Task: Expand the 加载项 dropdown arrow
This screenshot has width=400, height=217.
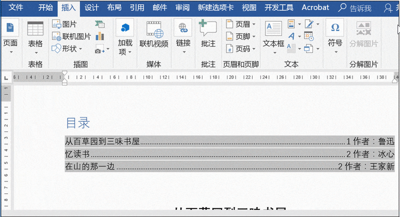Action: click(x=130, y=52)
